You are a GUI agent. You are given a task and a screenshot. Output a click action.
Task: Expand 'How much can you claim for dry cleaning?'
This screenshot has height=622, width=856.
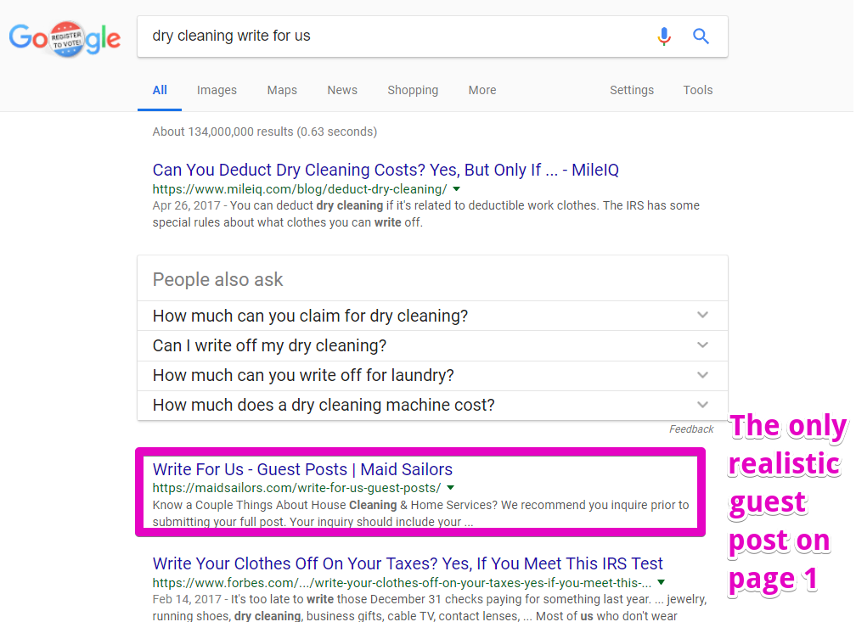tap(432, 316)
